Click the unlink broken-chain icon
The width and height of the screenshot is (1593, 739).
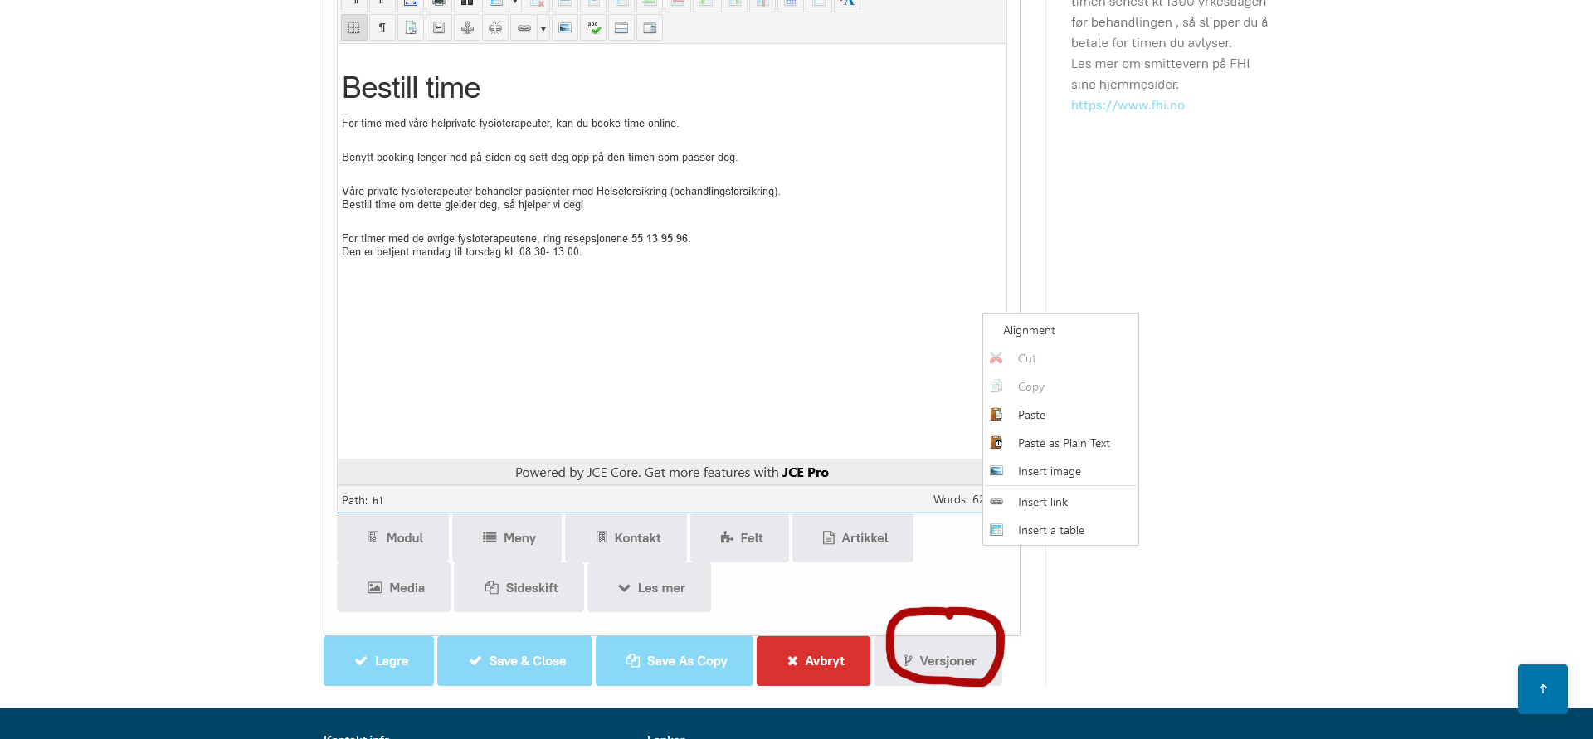(x=495, y=27)
